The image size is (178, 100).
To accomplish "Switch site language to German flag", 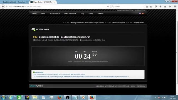I will [143, 14].
